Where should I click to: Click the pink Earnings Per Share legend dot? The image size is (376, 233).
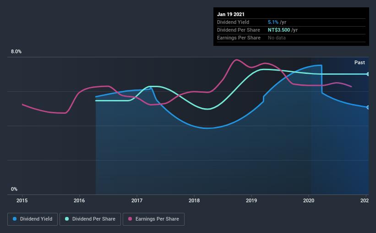(130, 219)
